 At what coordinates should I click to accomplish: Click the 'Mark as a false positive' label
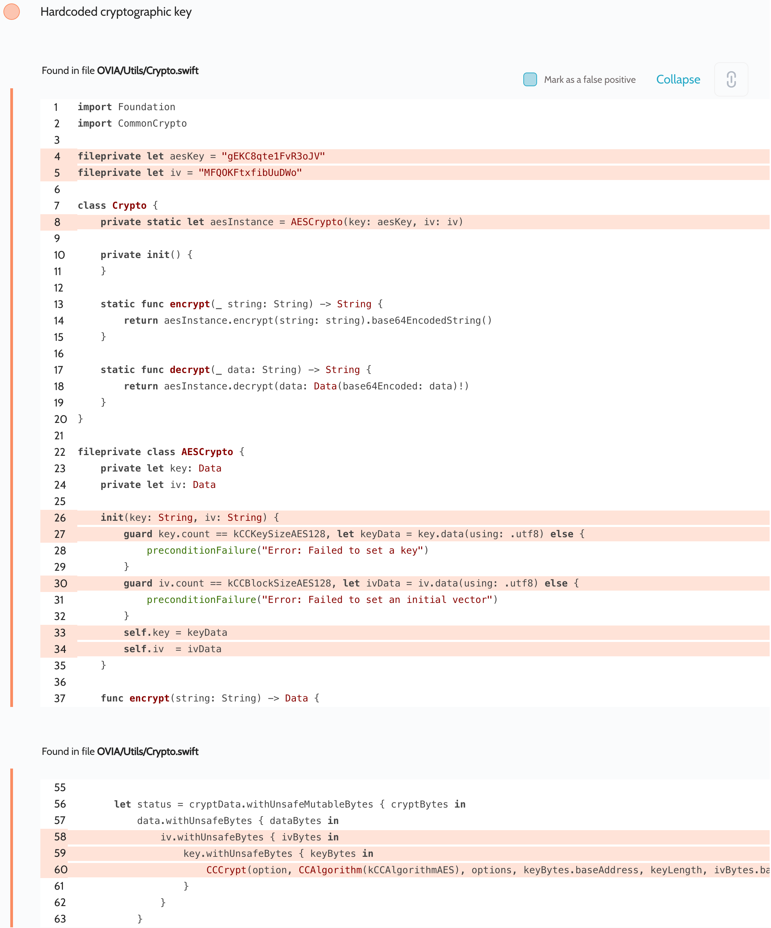pos(589,79)
